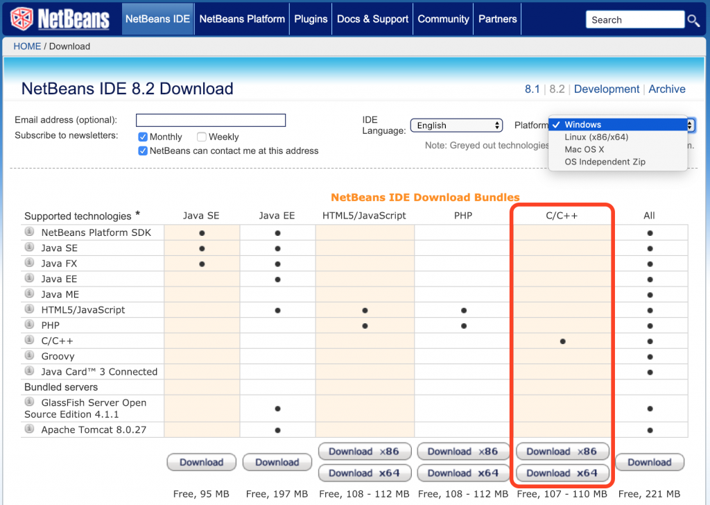Viewport: 710px width, 505px height.
Task: Open the Archive link
Action: point(667,89)
